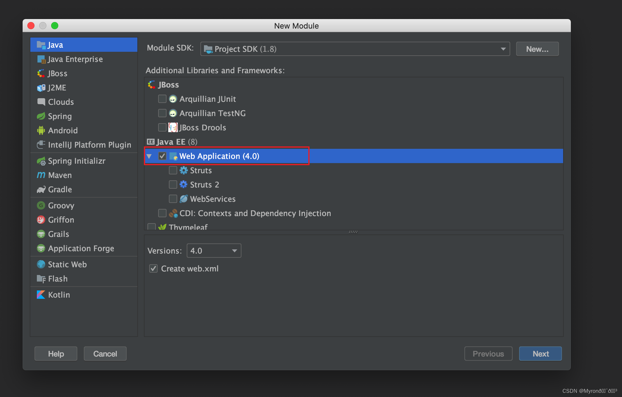Click the Static Web globe icon

point(41,264)
